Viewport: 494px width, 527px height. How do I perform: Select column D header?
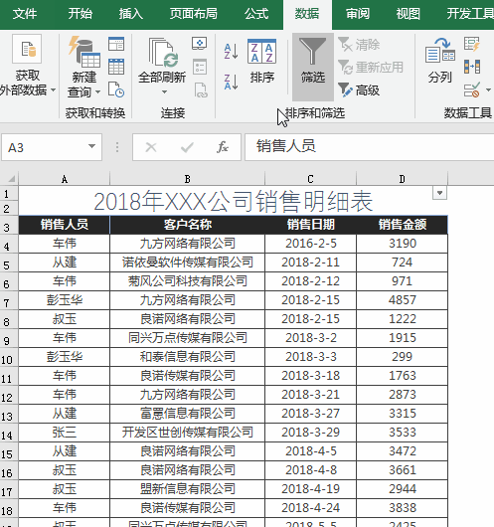click(x=402, y=179)
